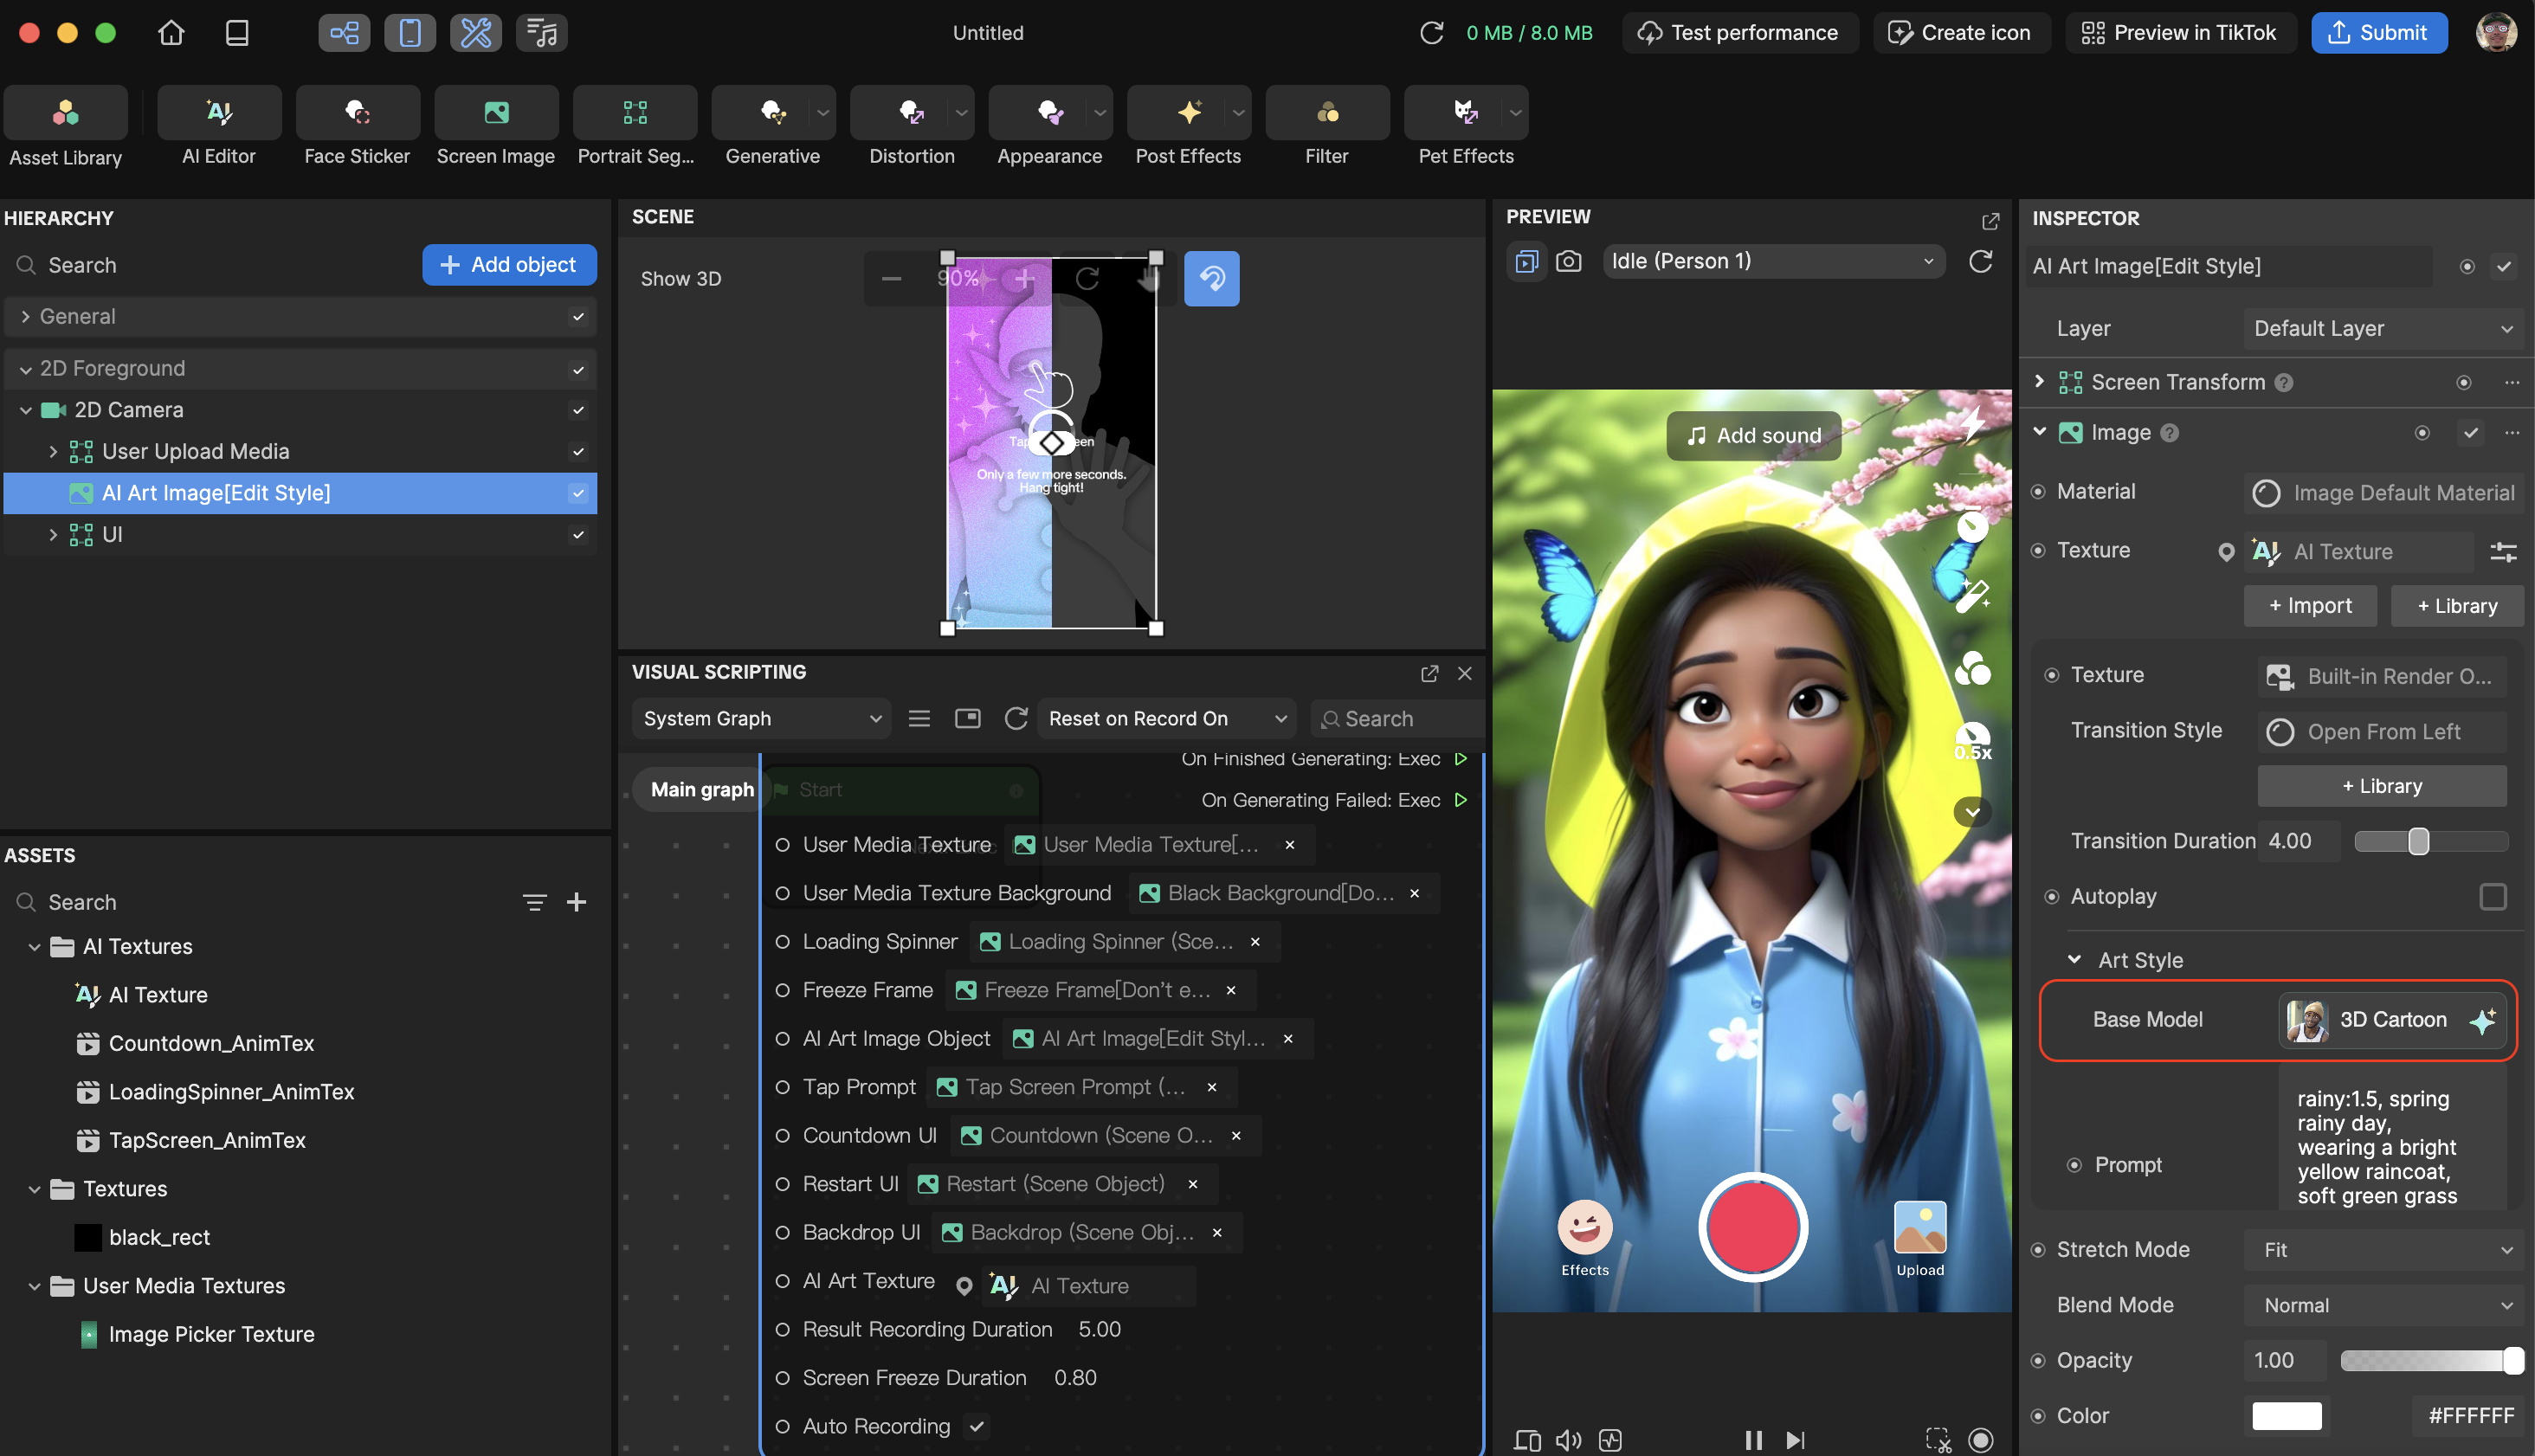Collapse the AI Textures folder

tap(34, 947)
